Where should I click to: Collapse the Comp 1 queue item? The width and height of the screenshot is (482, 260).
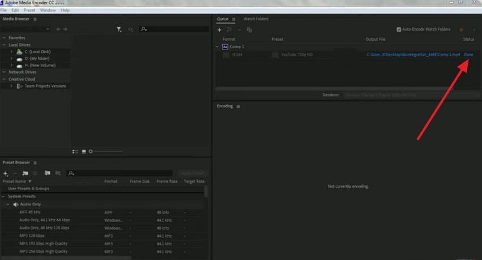pyautogui.click(x=217, y=47)
